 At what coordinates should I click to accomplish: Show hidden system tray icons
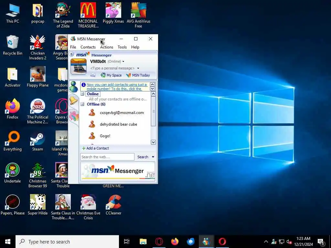tap(266, 242)
